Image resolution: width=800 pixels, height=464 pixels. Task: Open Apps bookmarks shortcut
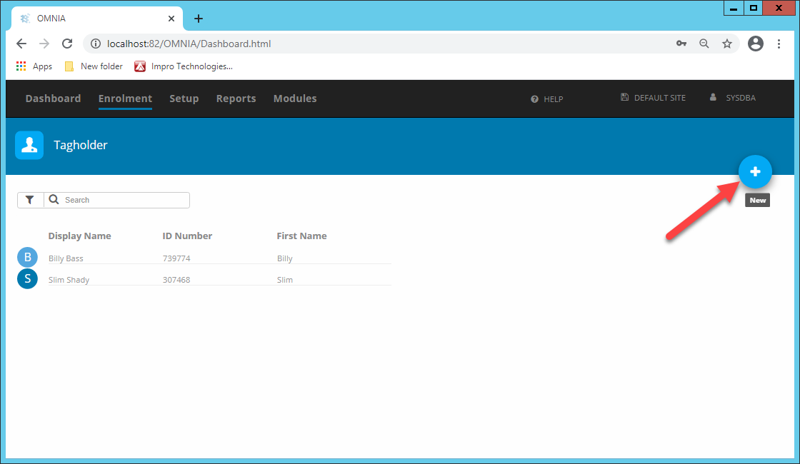[x=34, y=66]
